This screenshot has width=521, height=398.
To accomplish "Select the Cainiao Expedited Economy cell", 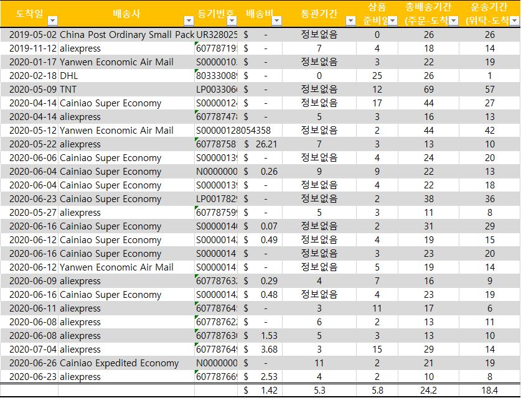I will coord(126,363).
